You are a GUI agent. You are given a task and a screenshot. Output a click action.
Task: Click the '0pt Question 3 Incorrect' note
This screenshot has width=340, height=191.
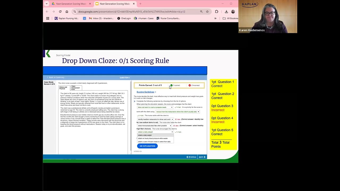coord(222,108)
